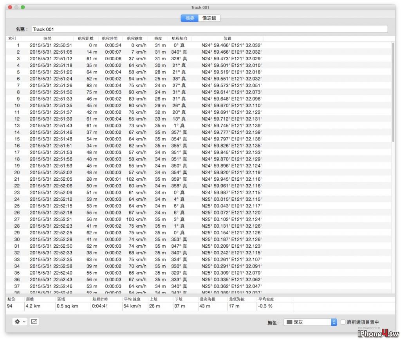Click the vertical scrollbar thumb
401x340 pixels.
click(x=393, y=92)
